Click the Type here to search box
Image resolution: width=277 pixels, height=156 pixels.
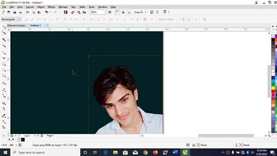pyautogui.click(x=45, y=153)
